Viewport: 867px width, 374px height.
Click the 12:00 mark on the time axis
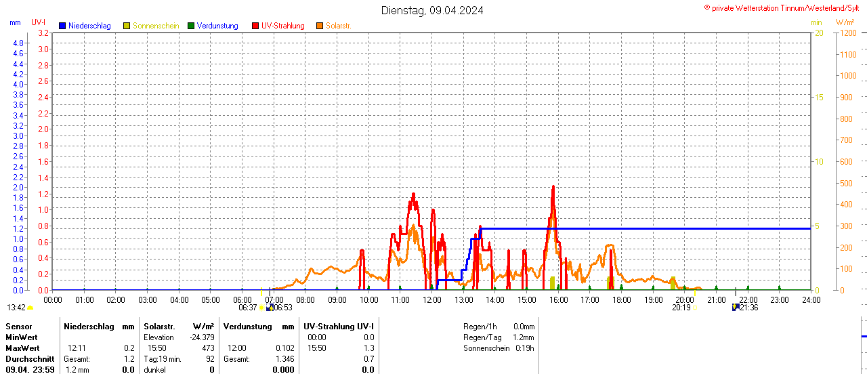click(431, 299)
